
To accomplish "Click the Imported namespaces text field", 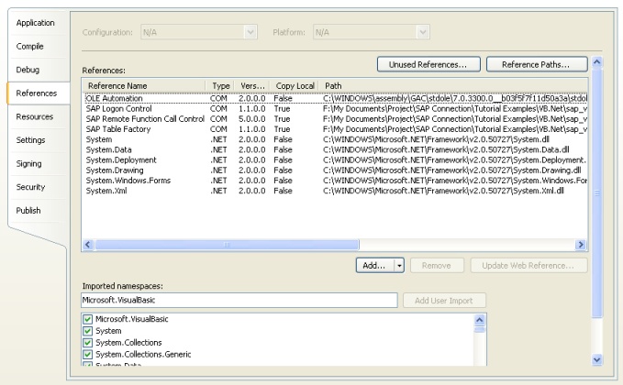I will [x=239, y=301].
